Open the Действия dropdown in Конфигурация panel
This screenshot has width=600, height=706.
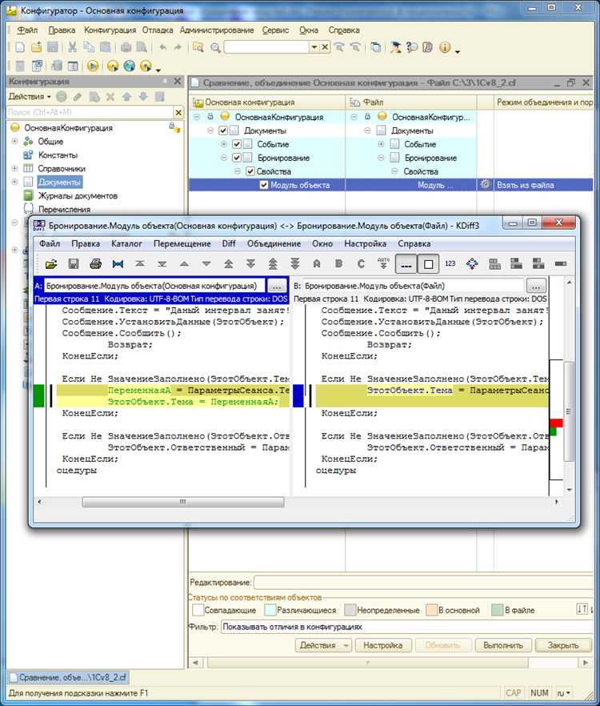tap(30, 97)
